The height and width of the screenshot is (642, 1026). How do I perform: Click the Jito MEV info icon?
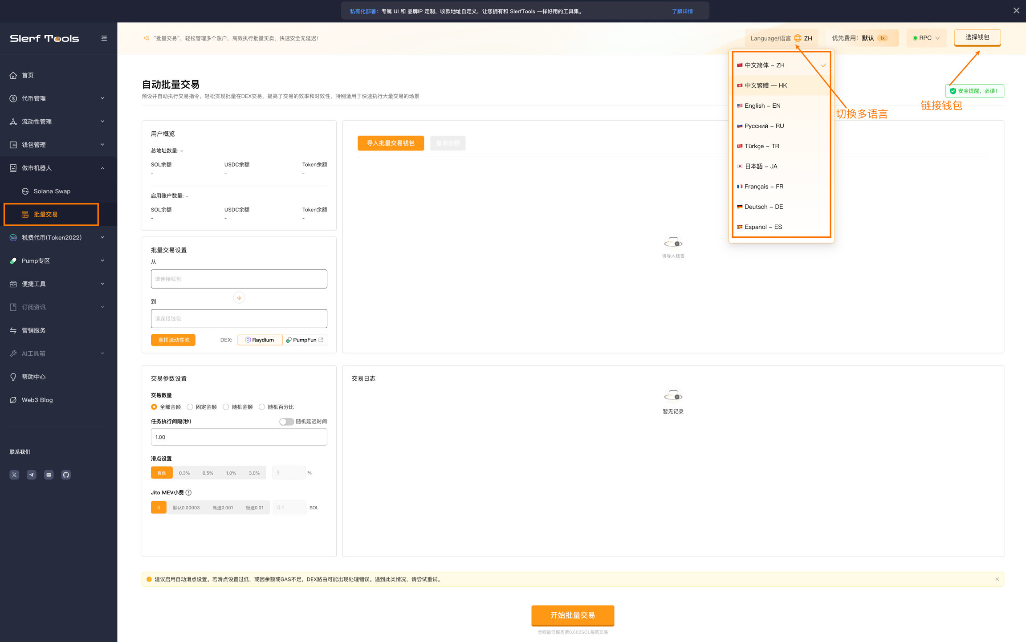pos(189,492)
